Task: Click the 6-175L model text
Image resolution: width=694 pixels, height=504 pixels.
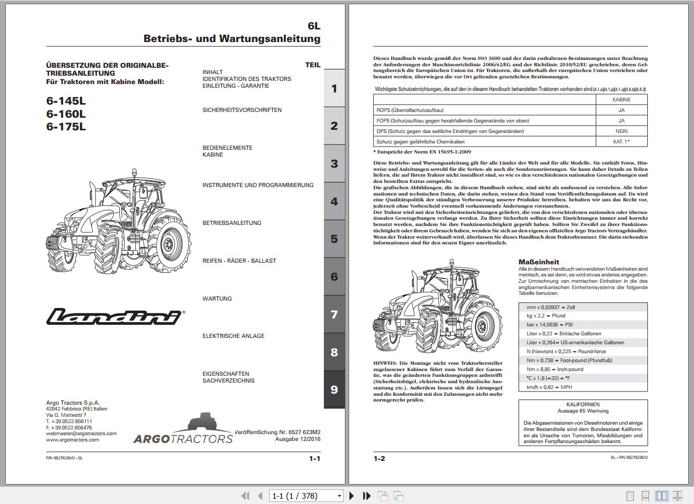Action: (x=66, y=127)
